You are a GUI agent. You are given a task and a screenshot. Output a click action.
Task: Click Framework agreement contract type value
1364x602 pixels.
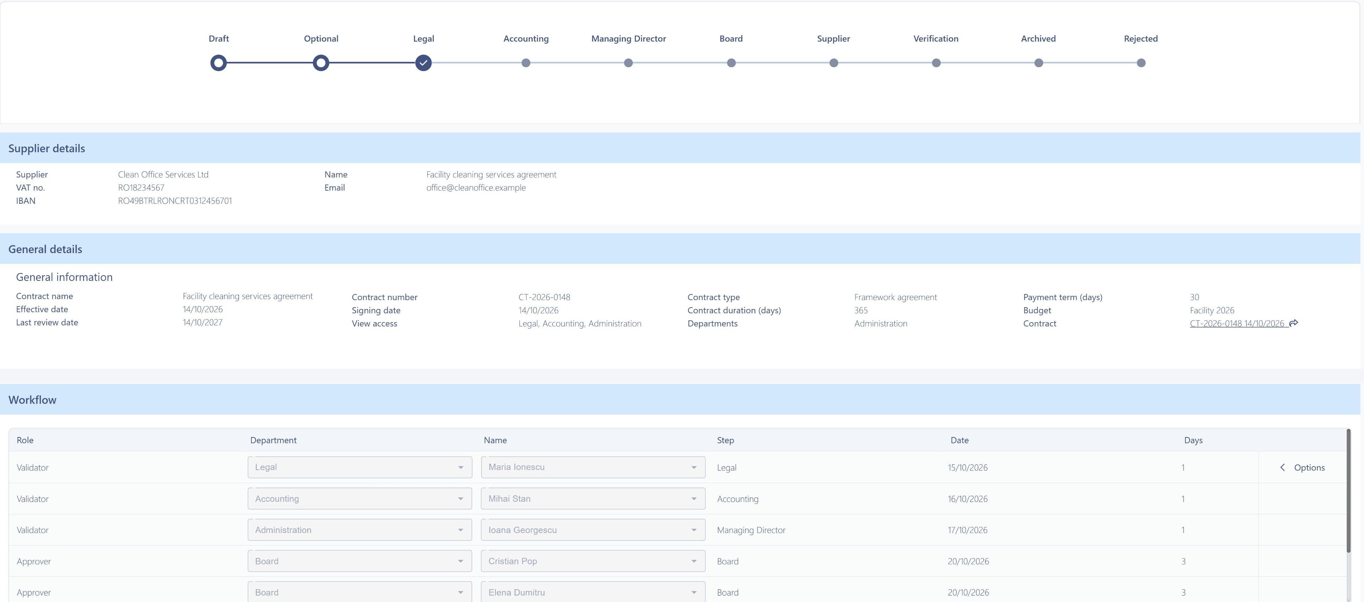[895, 297]
